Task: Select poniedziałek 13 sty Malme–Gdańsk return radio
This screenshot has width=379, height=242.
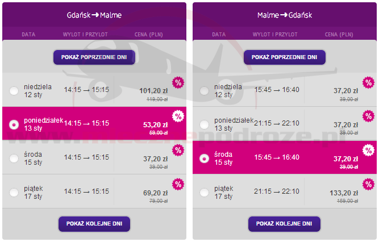Action: click(205, 124)
